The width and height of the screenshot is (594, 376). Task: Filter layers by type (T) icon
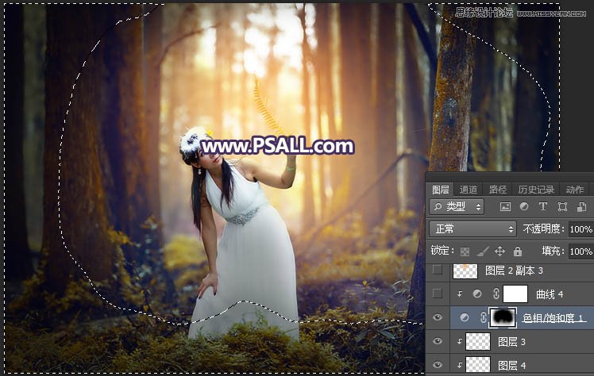(543, 206)
